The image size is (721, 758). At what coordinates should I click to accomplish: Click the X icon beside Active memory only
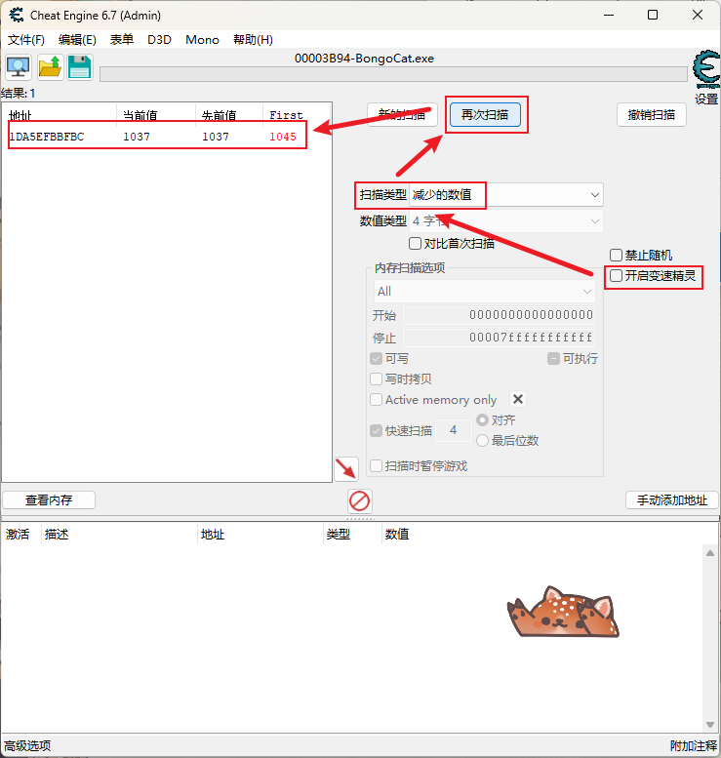tap(519, 399)
